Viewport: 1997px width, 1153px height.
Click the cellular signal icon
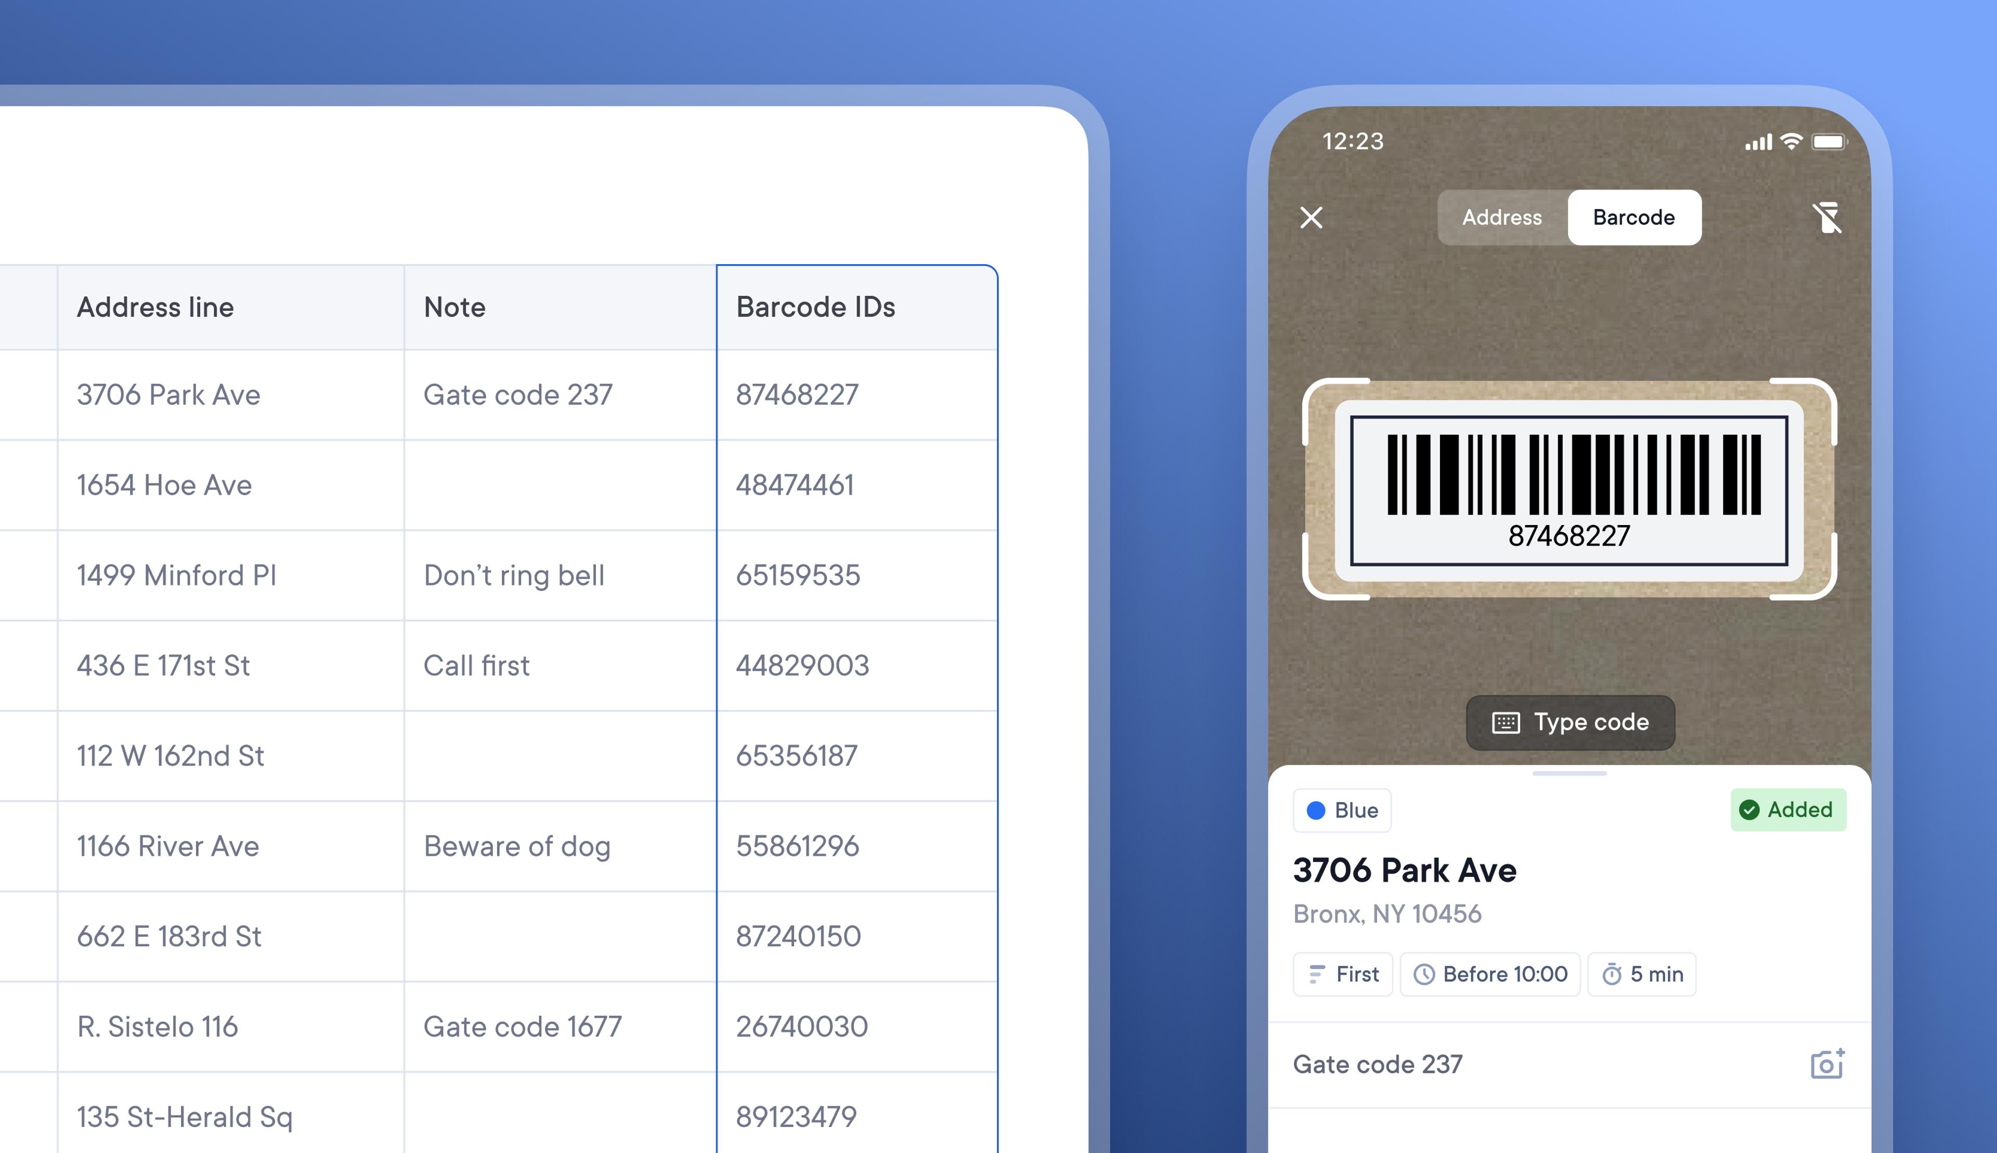[x=1759, y=142]
